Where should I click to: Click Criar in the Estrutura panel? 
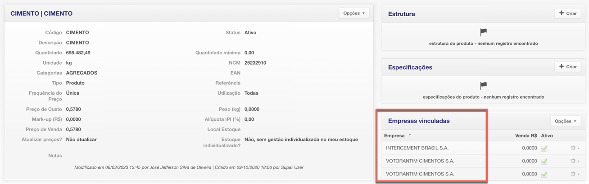pyautogui.click(x=567, y=13)
